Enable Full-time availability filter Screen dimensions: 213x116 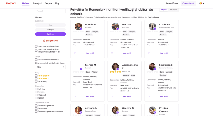36,89
